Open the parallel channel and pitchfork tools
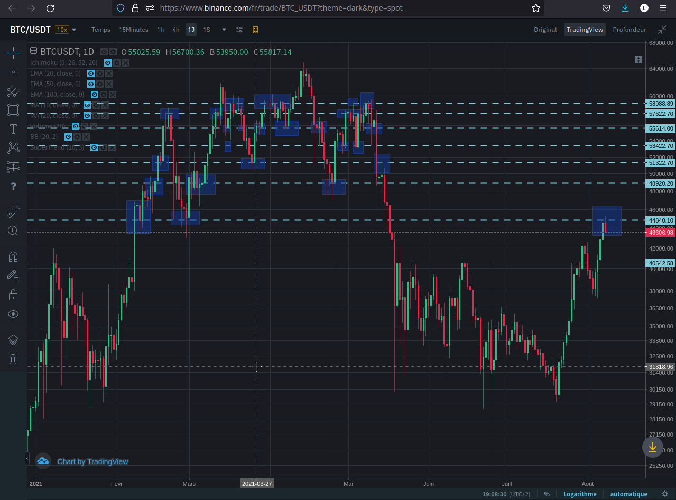This screenshot has height=500, width=676. (x=13, y=91)
